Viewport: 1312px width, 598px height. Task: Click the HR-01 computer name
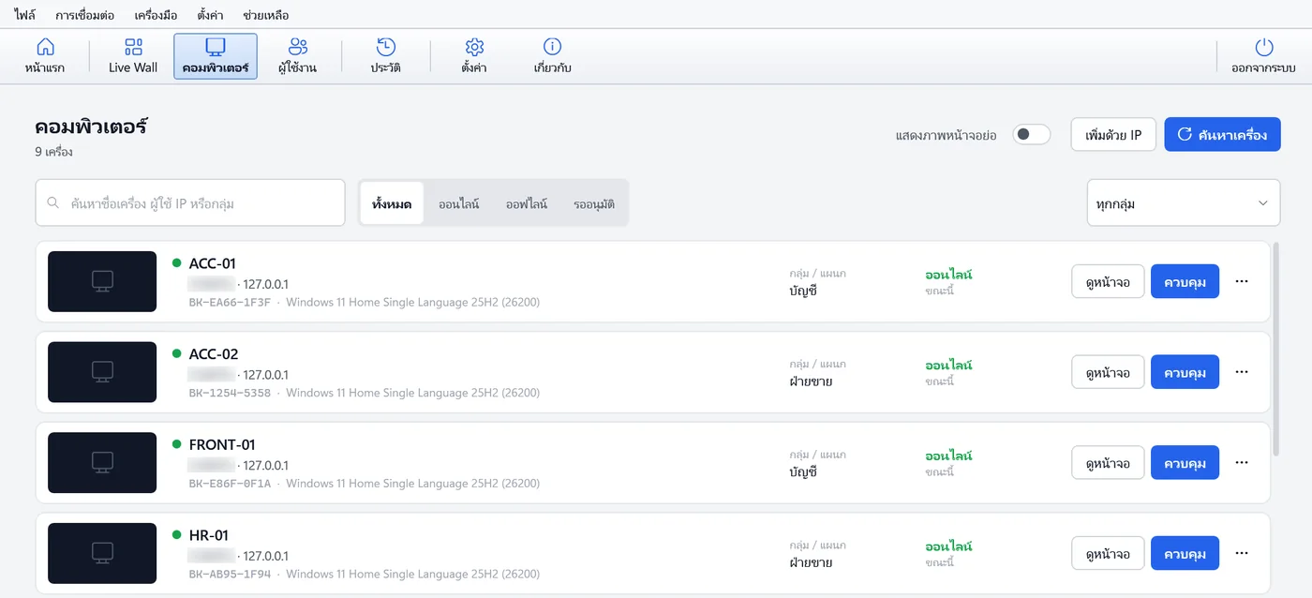click(208, 535)
